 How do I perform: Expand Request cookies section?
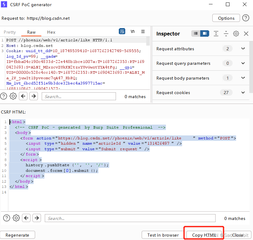tap(243, 93)
